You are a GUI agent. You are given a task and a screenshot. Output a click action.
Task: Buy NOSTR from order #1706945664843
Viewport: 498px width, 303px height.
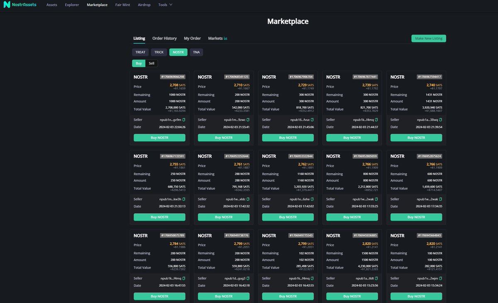[x=416, y=296]
